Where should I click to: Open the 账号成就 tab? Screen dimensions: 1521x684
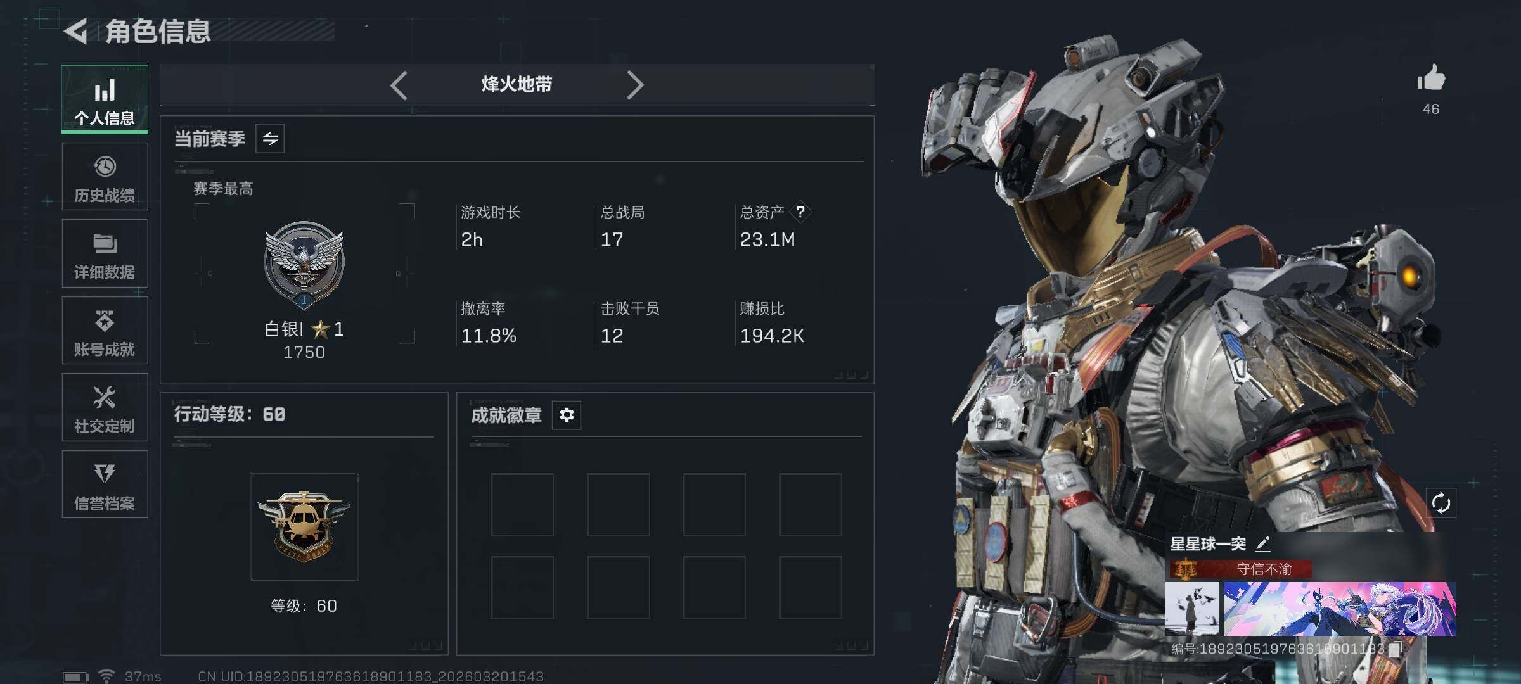[x=105, y=331]
